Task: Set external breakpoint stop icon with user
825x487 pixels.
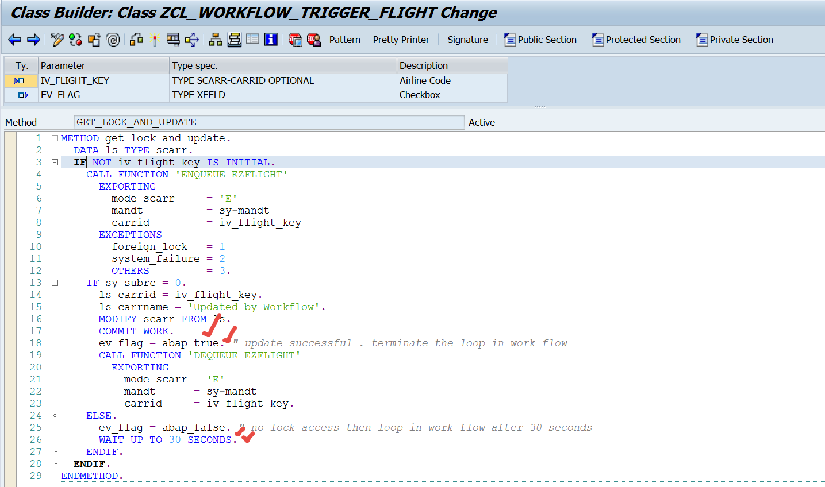Action: [x=313, y=40]
